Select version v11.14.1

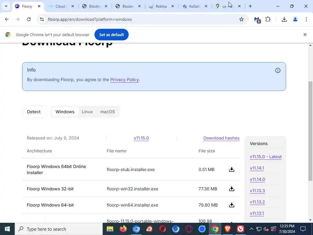point(257,168)
